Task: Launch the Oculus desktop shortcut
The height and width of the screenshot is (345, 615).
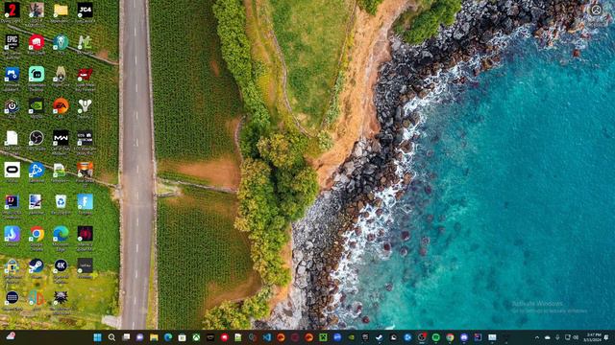Action: coord(12,171)
